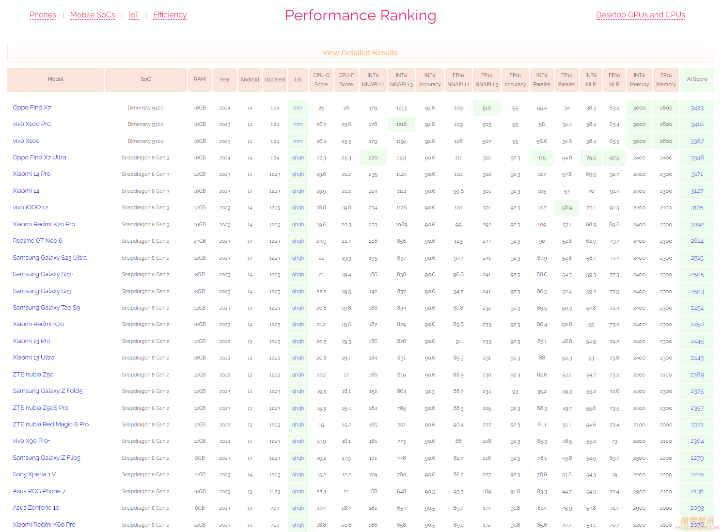Open the Xiaomi Redmi K70 Pro link
The image size is (723, 532).
pos(44,224)
